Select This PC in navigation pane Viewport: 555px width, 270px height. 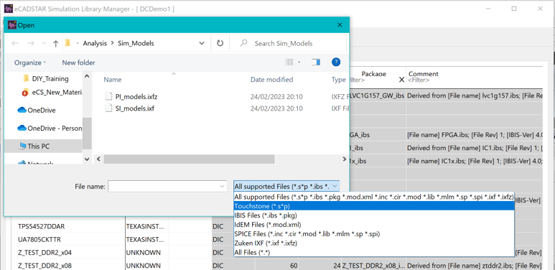pos(43,146)
